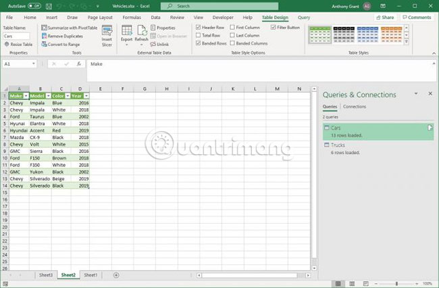Click the Table Name input field
The height and width of the screenshot is (288, 439).
[16, 36]
